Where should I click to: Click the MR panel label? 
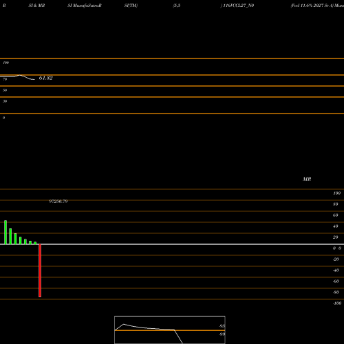307,179
